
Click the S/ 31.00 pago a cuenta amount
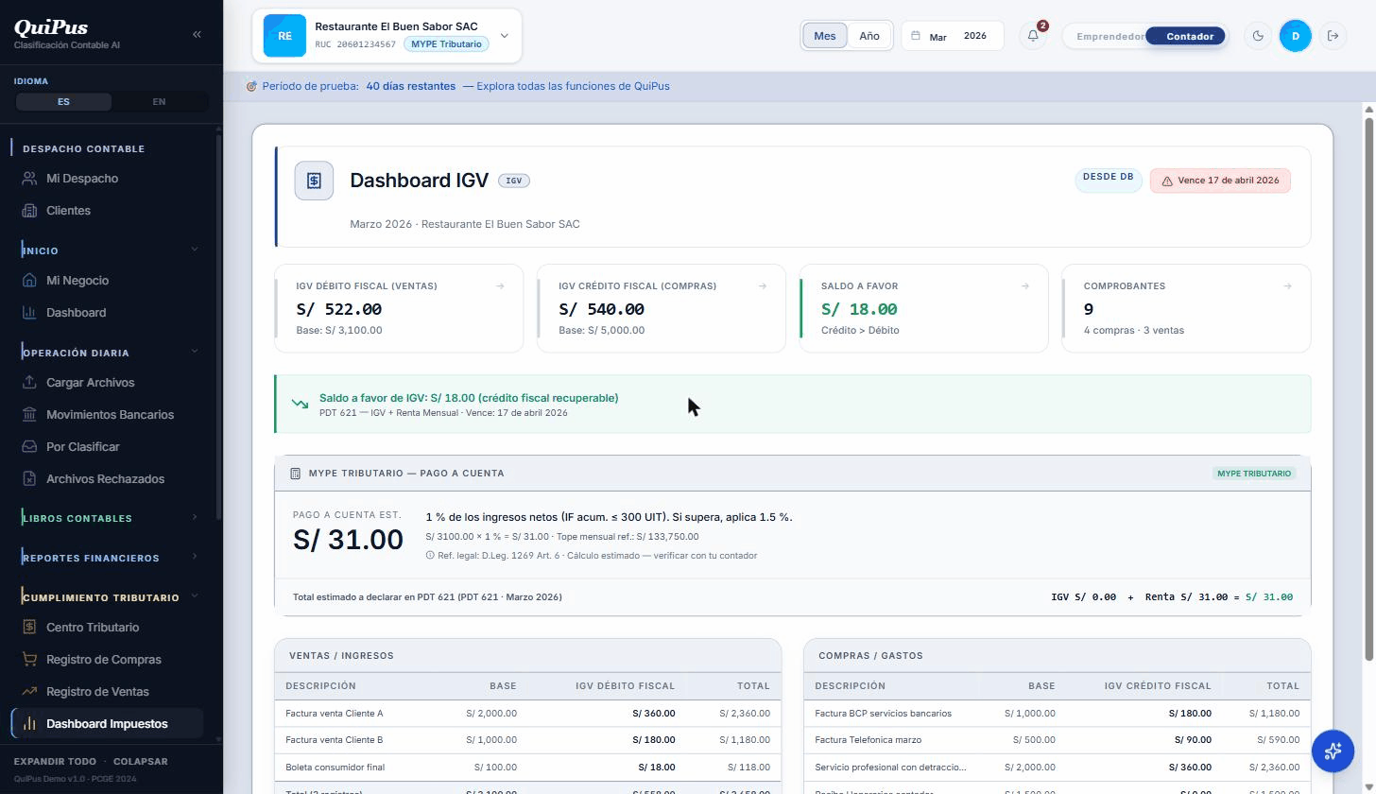click(348, 540)
